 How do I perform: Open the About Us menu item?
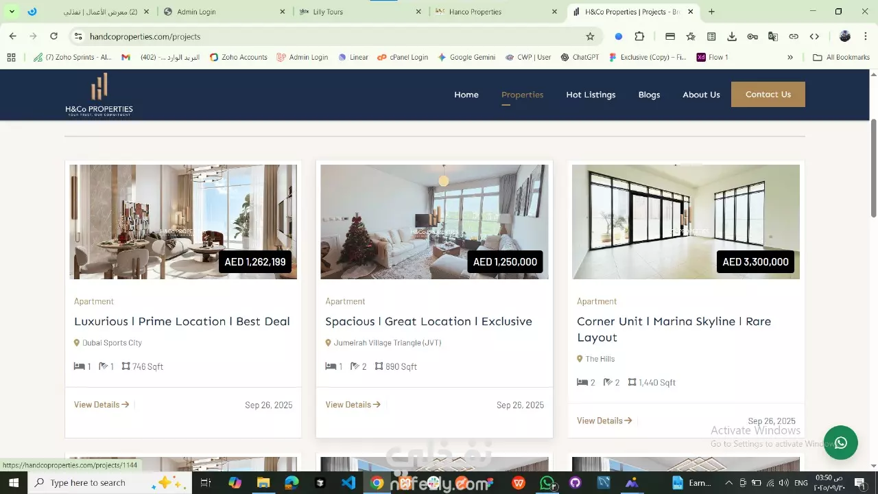pyautogui.click(x=701, y=95)
